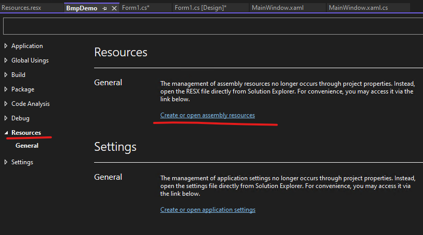Select General under Resources in sidebar

[x=27, y=146]
